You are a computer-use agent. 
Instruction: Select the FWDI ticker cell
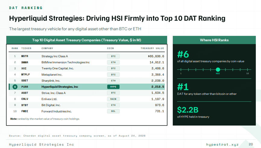tap(25, 111)
